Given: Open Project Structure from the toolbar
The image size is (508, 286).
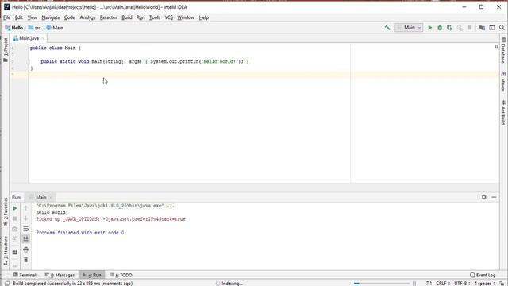Looking at the screenshot, I should coord(482,28).
